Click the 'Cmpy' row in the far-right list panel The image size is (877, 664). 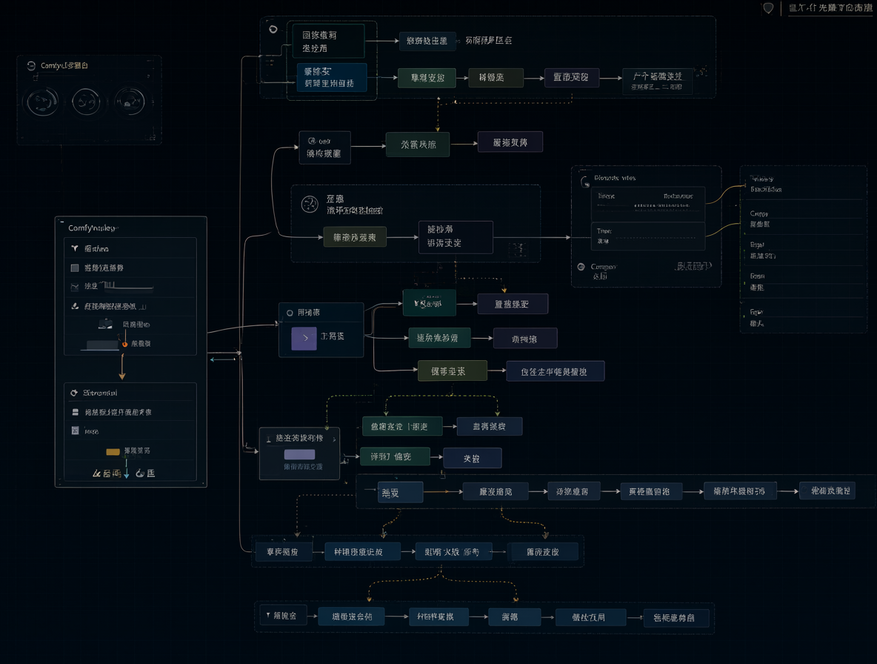[x=804, y=219]
